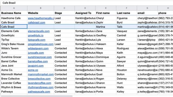Select the Figueroa last name cell

(127, 18)
